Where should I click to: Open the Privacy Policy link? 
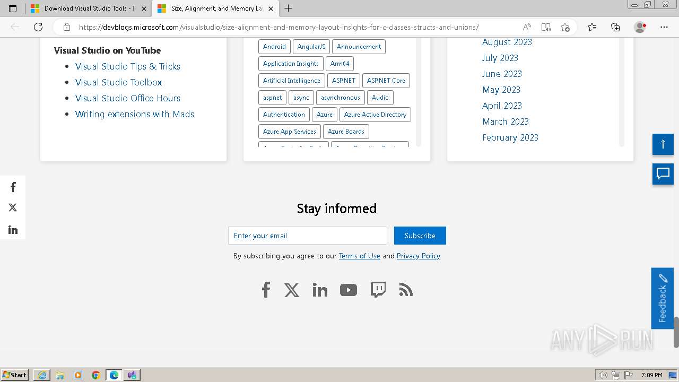click(x=419, y=256)
